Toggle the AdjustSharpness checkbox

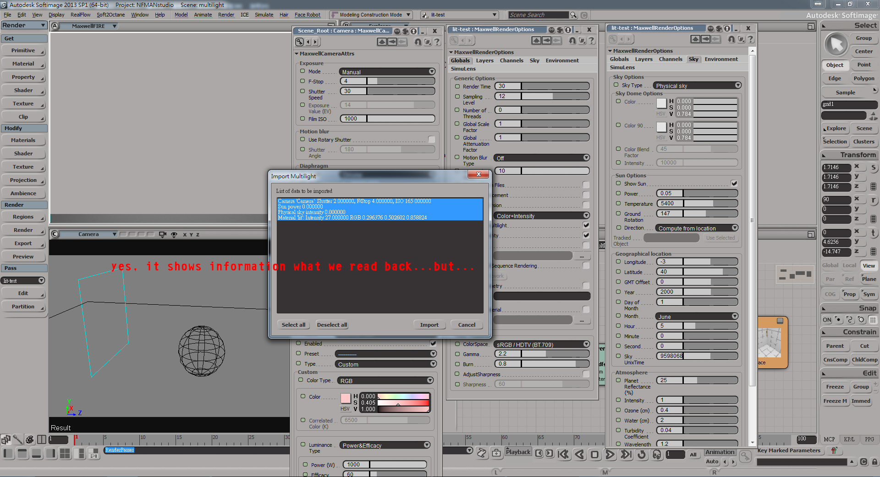586,374
